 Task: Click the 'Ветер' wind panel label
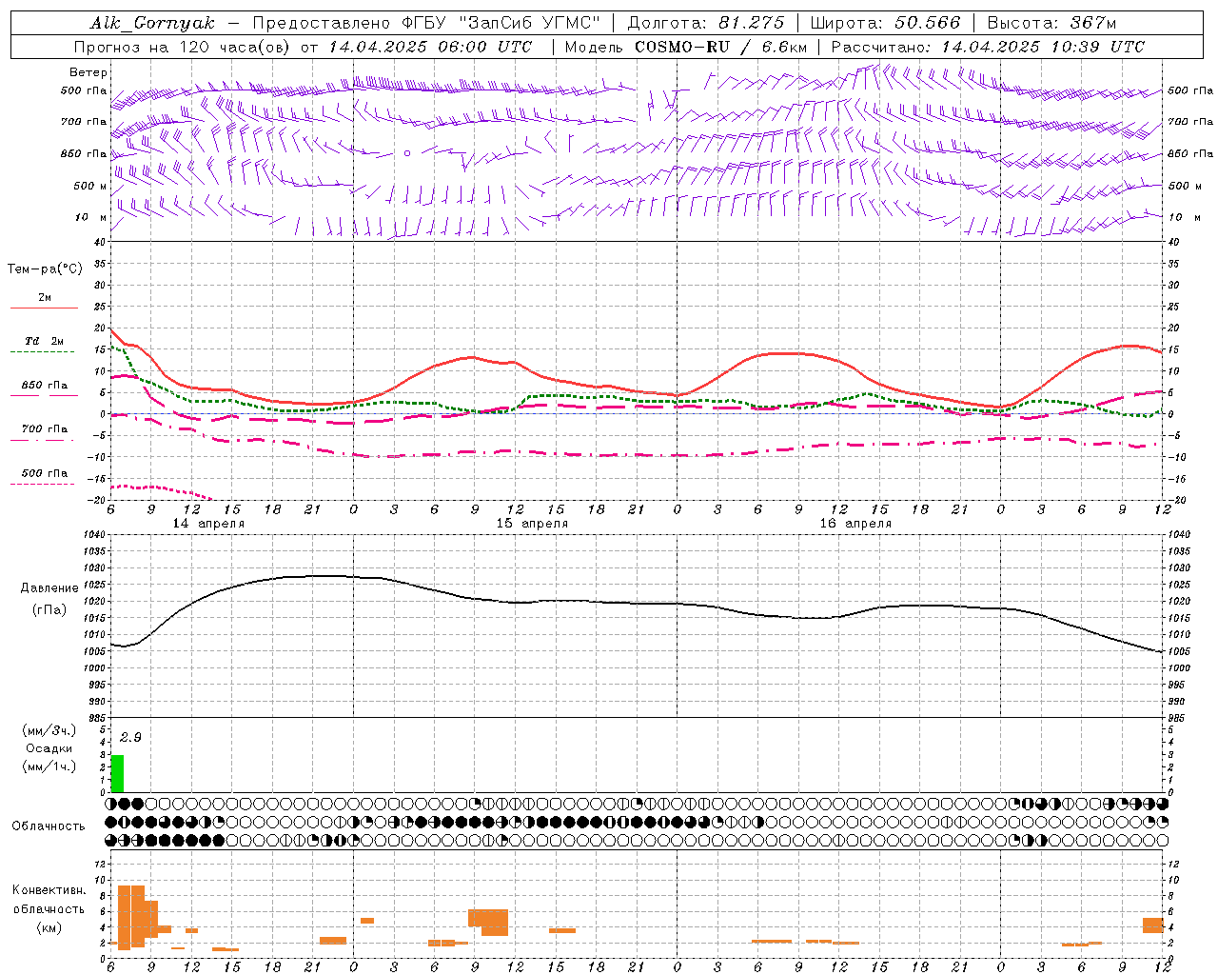click(88, 72)
